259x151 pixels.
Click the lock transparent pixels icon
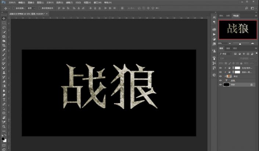pos(226,63)
